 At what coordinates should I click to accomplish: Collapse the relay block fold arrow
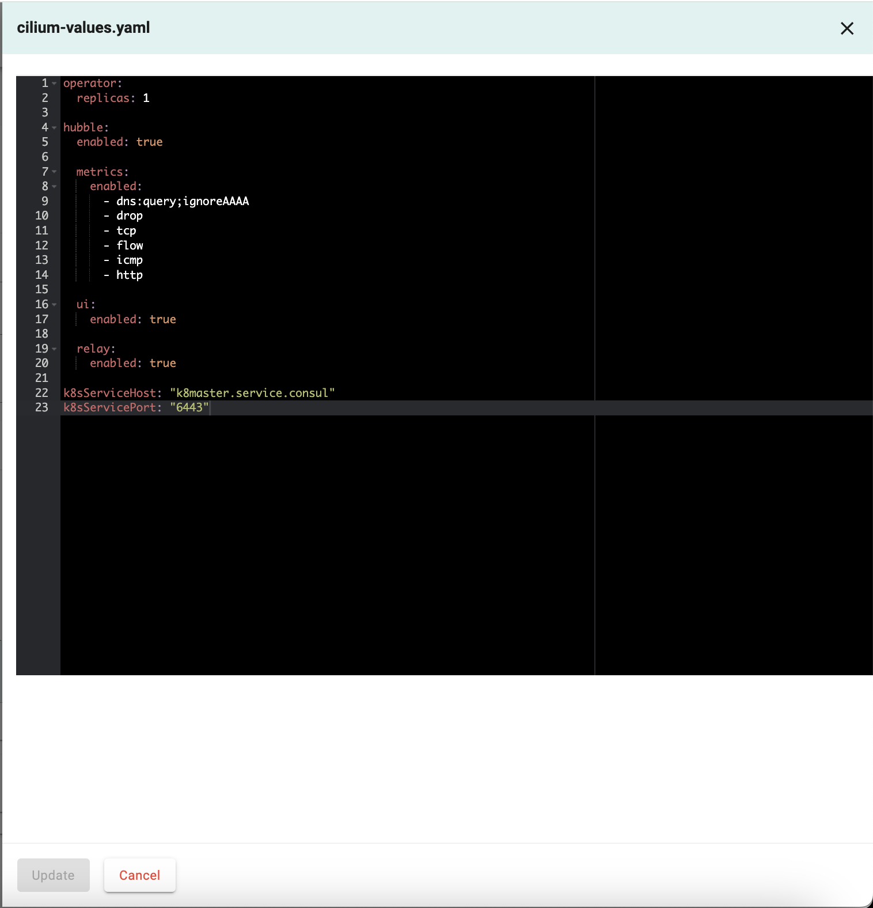(54, 349)
